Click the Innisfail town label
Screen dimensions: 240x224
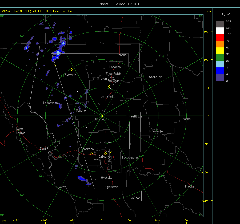107,96
